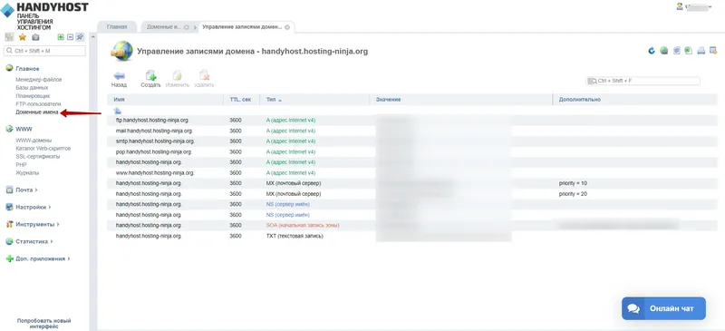Select the TXT (текстовая запись) record
Screen dimensions: 725x331
coord(412,236)
